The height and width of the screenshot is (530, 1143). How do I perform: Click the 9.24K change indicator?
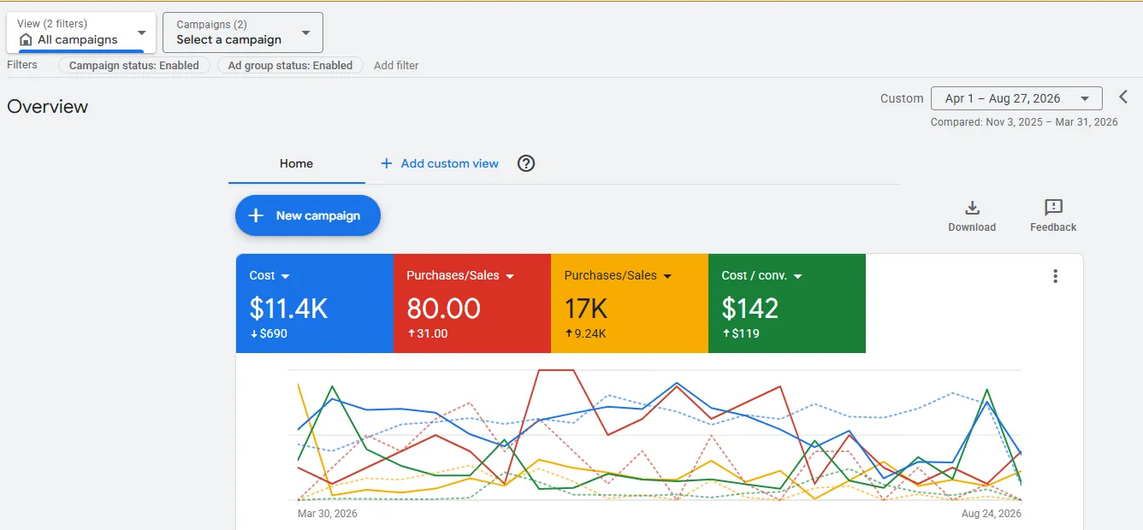(x=585, y=333)
